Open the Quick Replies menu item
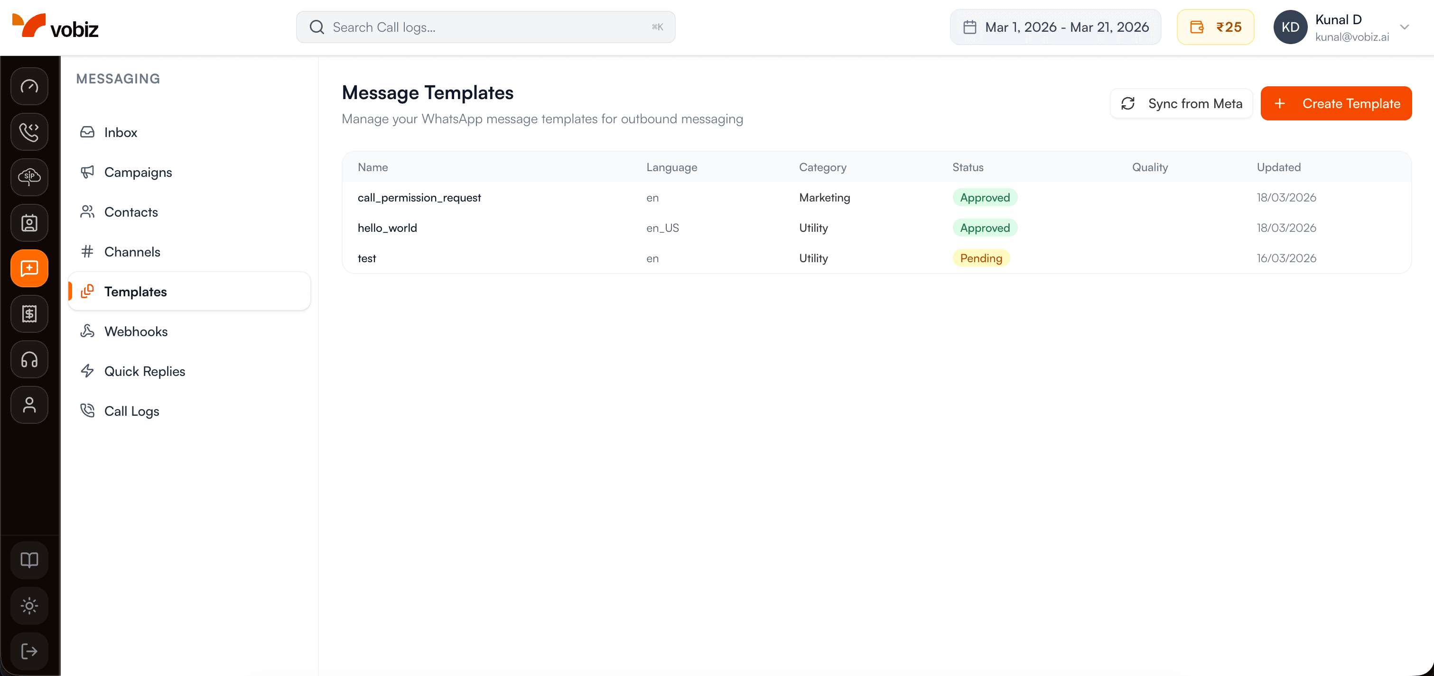 click(145, 371)
